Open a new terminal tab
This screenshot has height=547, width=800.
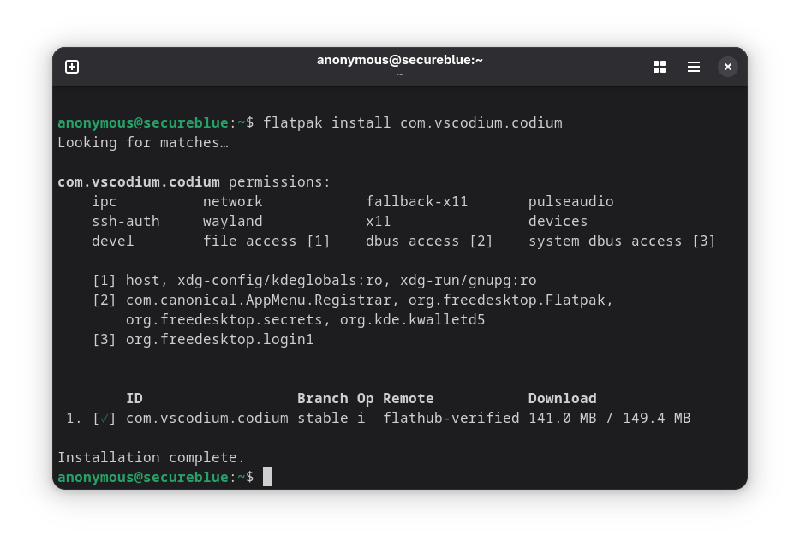(72, 67)
